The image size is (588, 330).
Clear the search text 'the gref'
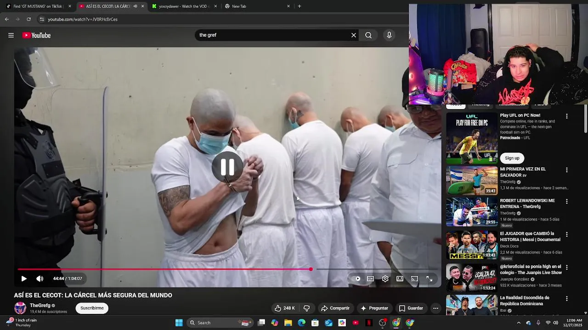(x=354, y=35)
